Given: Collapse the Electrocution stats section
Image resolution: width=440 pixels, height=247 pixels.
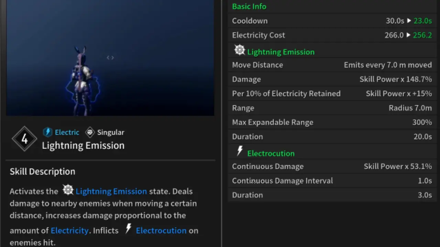Looking at the screenshot, I should click(271, 153).
